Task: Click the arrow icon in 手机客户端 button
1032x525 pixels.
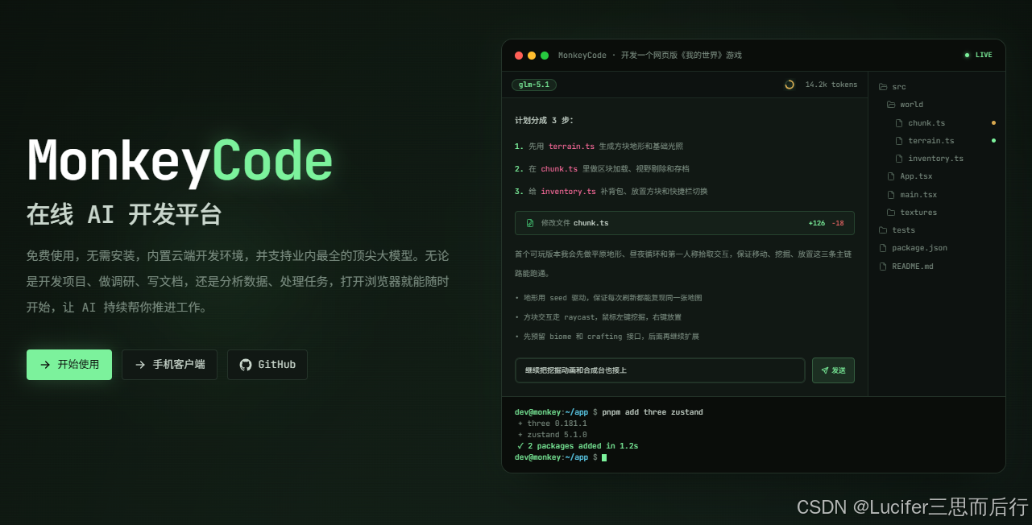Action: point(140,365)
